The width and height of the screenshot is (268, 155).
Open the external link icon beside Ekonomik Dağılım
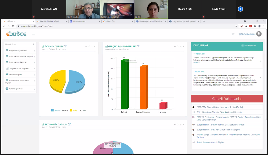tap(69, 124)
